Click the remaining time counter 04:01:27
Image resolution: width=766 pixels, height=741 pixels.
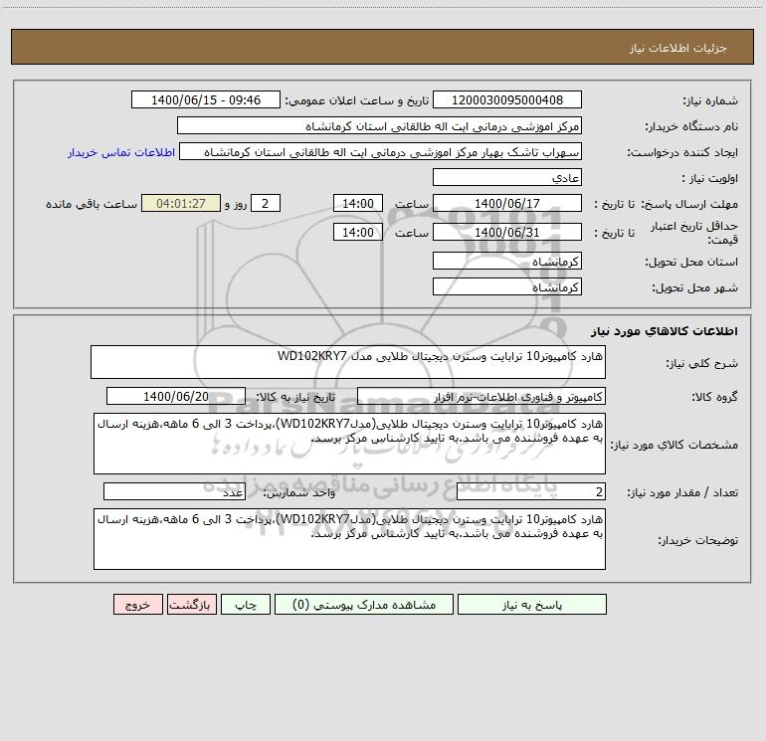[181, 203]
